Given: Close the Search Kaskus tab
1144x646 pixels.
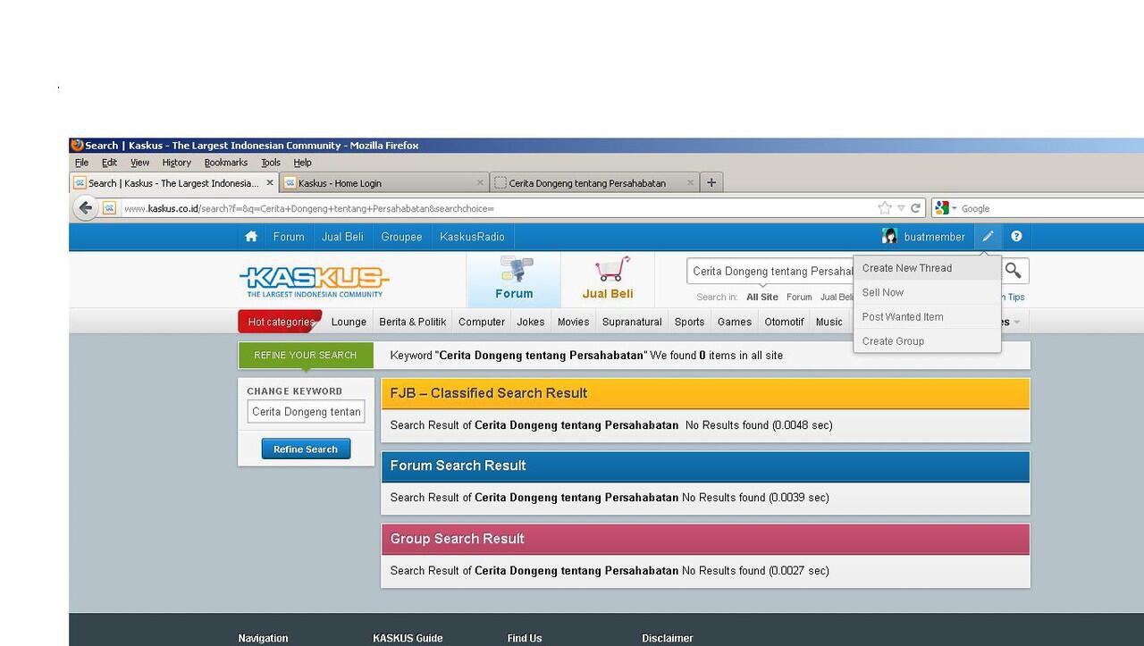Looking at the screenshot, I should [270, 182].
